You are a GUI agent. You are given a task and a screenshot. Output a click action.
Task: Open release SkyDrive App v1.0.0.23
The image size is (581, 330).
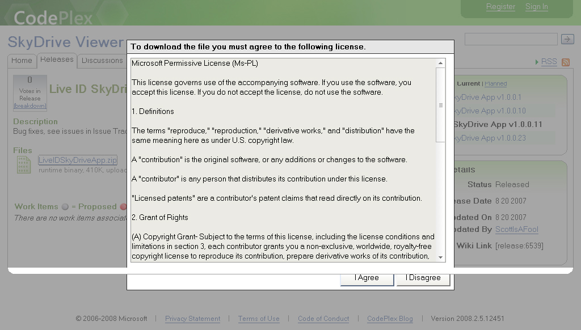point(490,138)
